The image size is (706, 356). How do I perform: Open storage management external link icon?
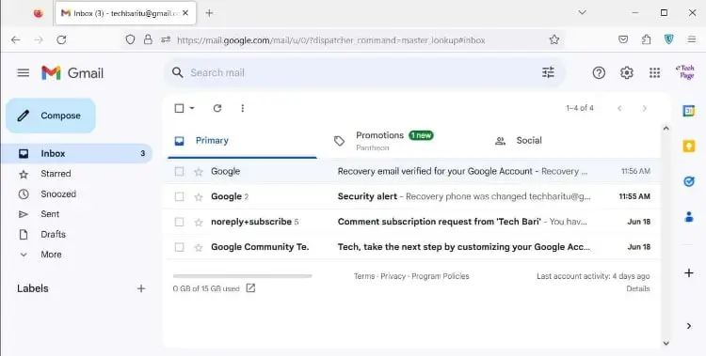click(250, 288)
